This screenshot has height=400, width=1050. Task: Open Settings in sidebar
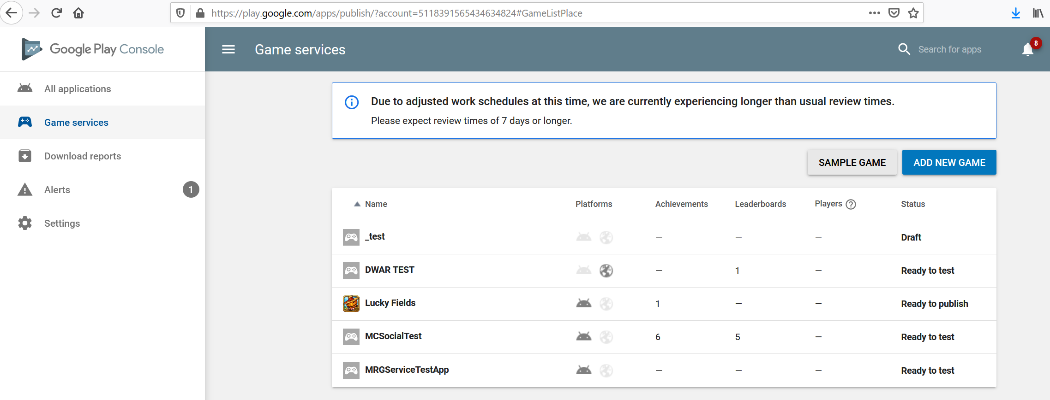(102, 223)
